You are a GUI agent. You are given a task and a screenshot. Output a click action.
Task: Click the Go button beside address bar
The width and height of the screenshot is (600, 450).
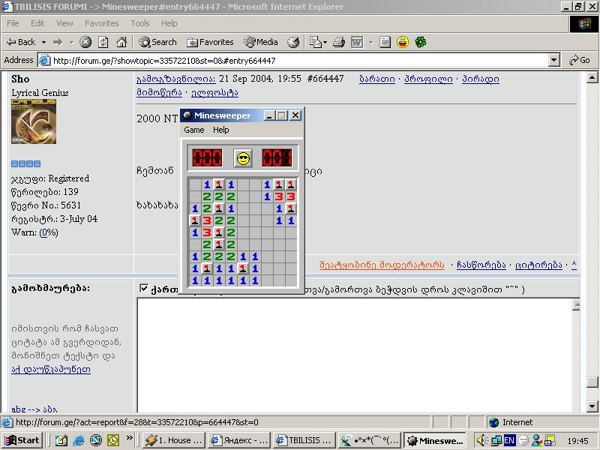[x=580, y=60]
